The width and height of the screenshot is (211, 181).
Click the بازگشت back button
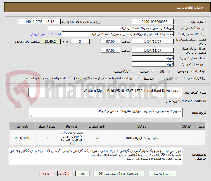(64, 174)
